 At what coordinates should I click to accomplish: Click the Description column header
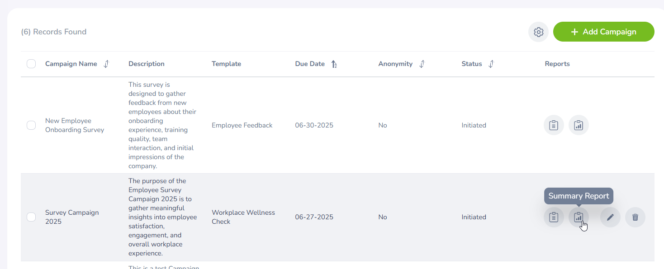click(x=147, y=64)
